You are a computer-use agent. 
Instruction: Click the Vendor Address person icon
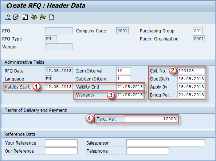click(8, 17)
